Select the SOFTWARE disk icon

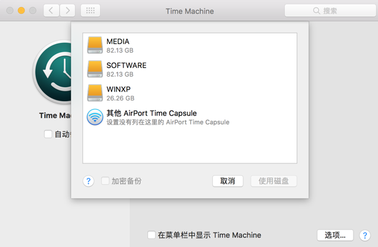(94, 69)
